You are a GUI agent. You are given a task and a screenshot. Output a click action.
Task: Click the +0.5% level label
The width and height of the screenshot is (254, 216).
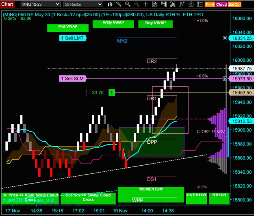coord(202,76)
